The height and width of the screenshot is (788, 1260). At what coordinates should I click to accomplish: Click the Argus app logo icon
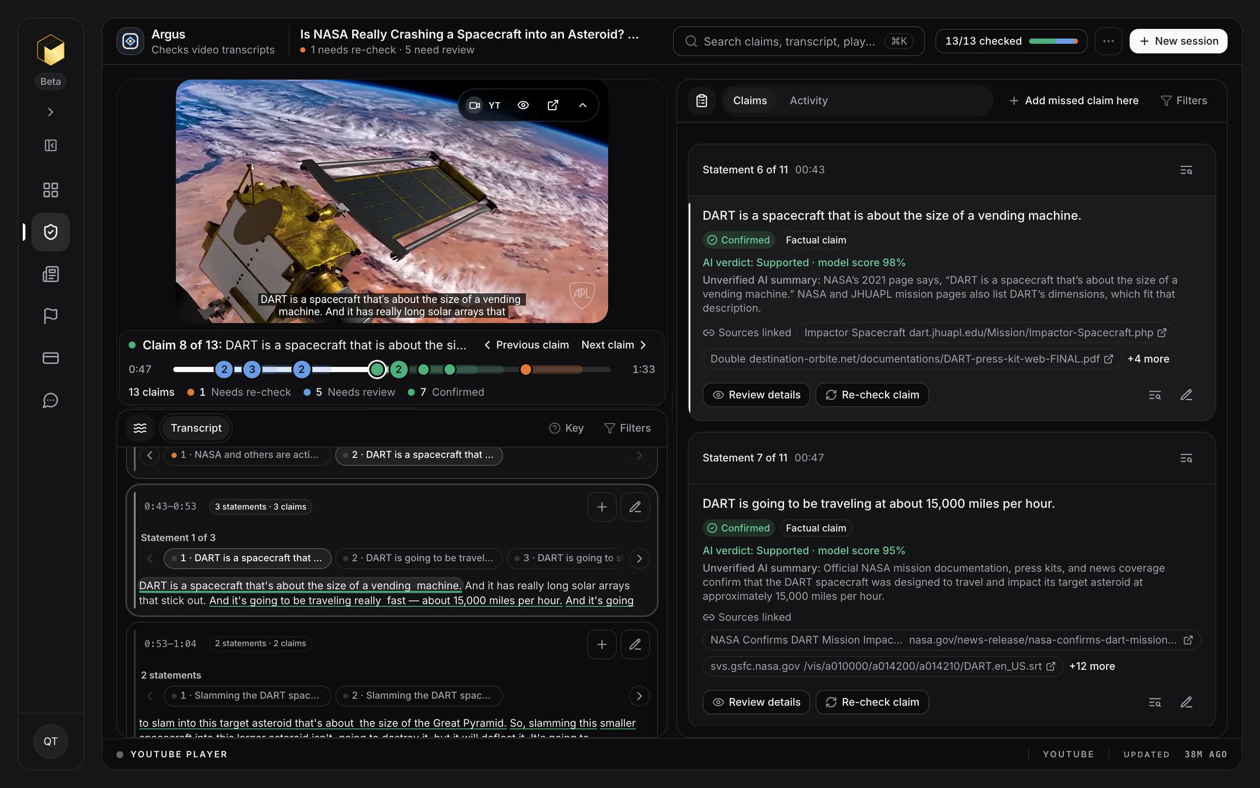click(x=130, y=41)
